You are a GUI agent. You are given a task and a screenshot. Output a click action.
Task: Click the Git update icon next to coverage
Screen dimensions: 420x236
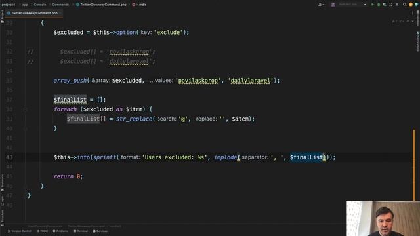point(391,5)
